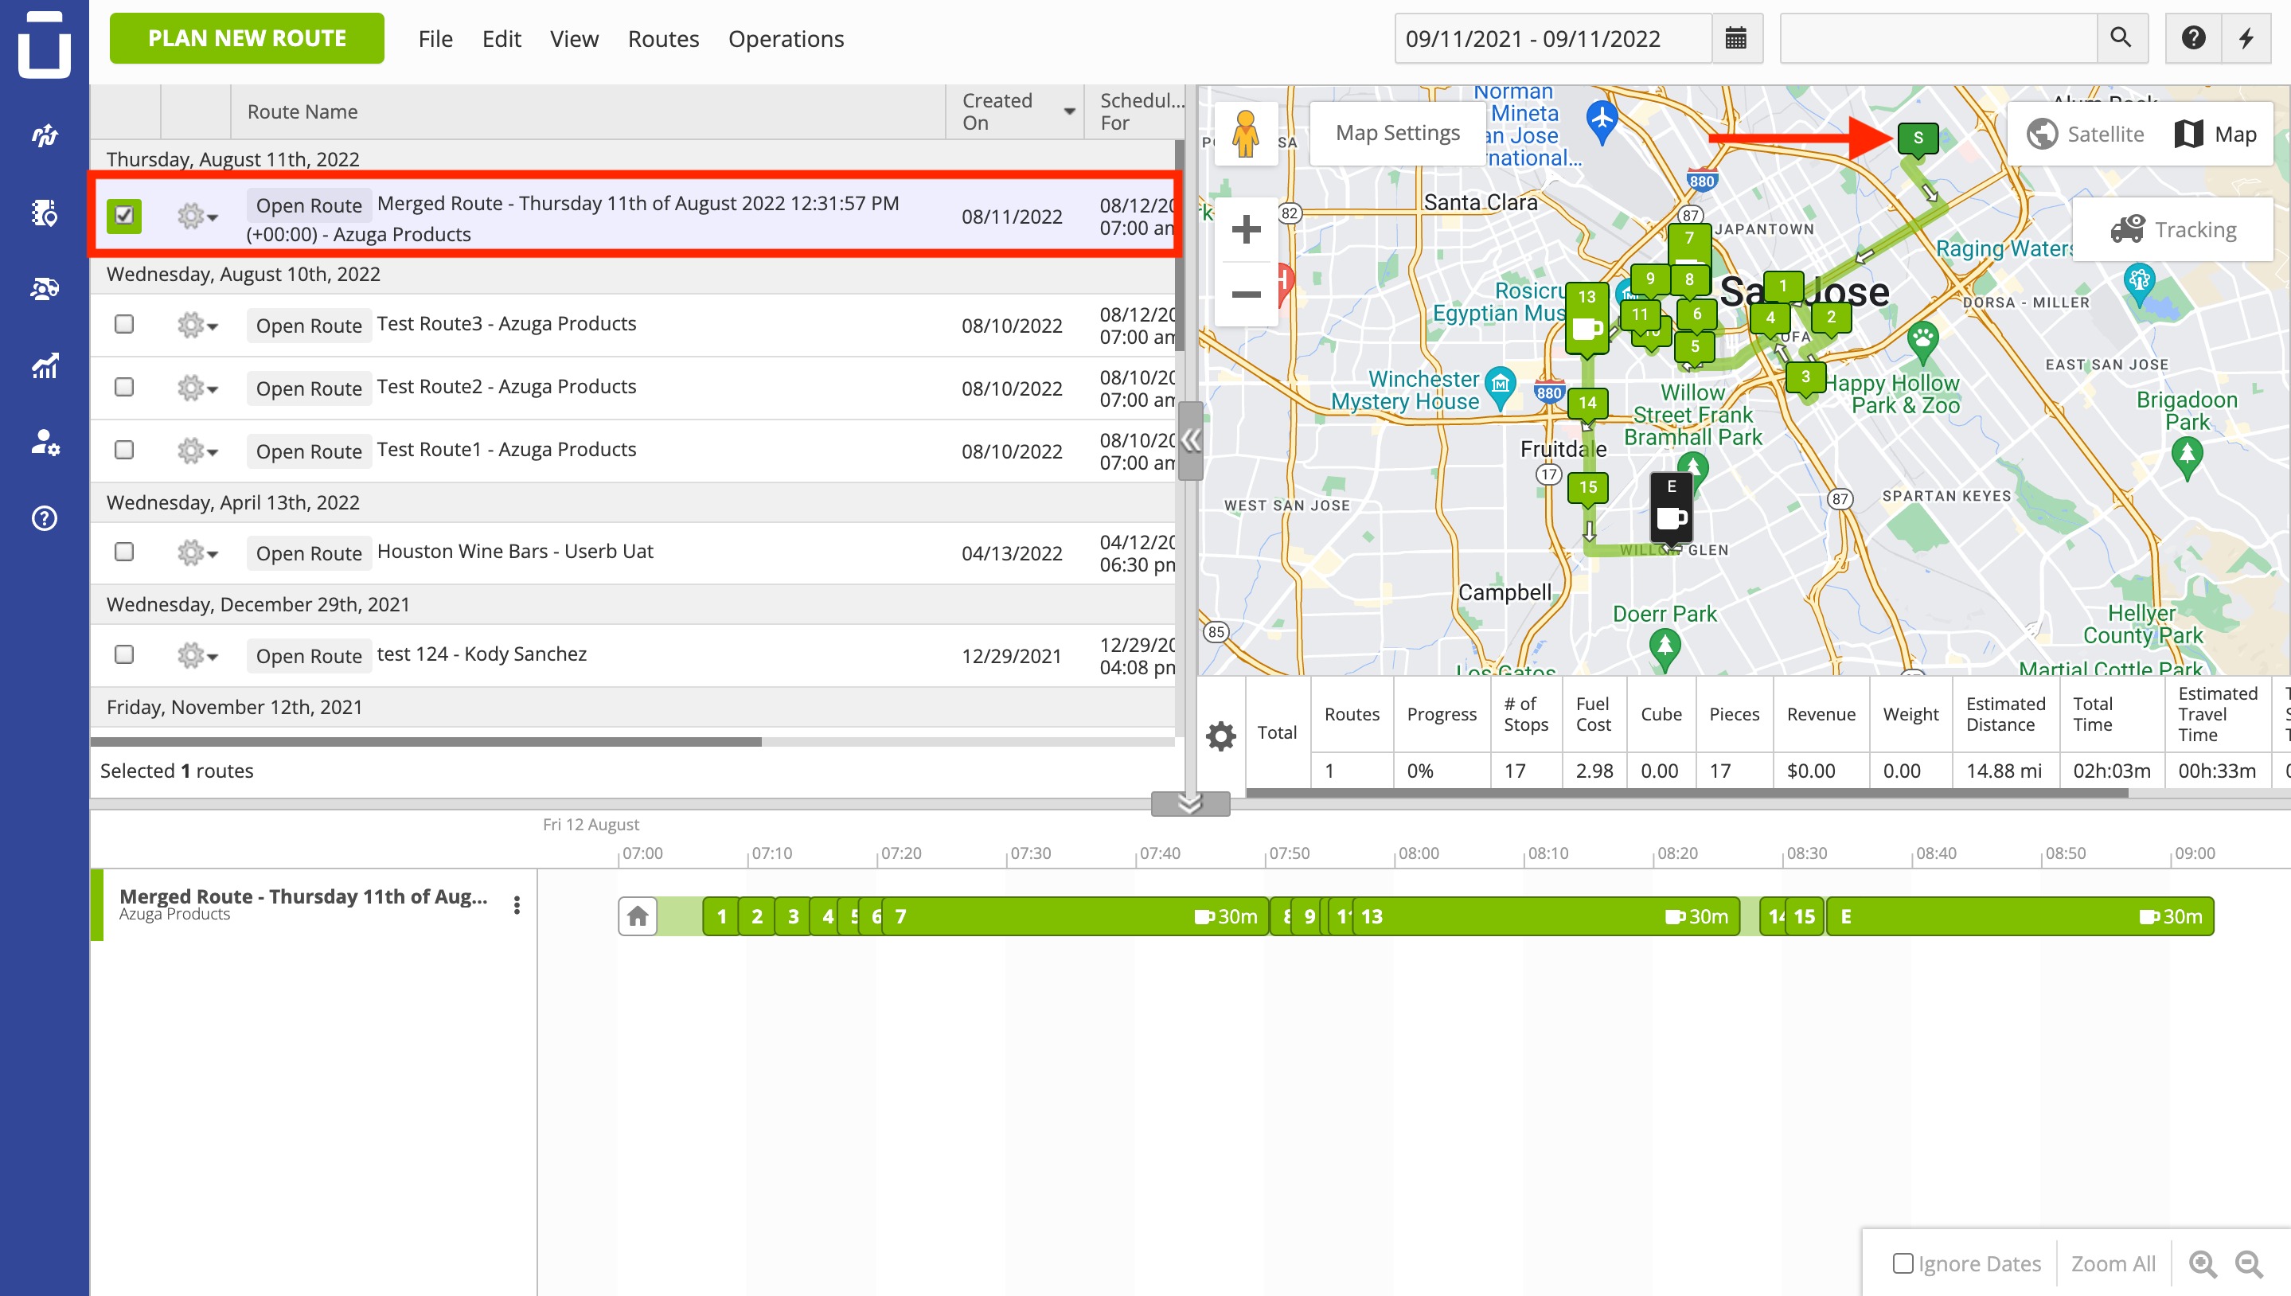The width and height of the screenshot is (2291, 1296).
Task: Open Route for Houston Wine Bars
Action: click(309, 552)
